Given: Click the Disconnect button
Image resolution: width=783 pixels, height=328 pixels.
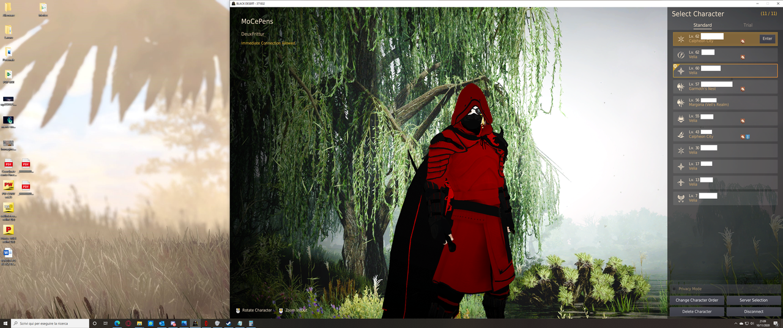Looking at the screenshot, I should click(754, 311).
